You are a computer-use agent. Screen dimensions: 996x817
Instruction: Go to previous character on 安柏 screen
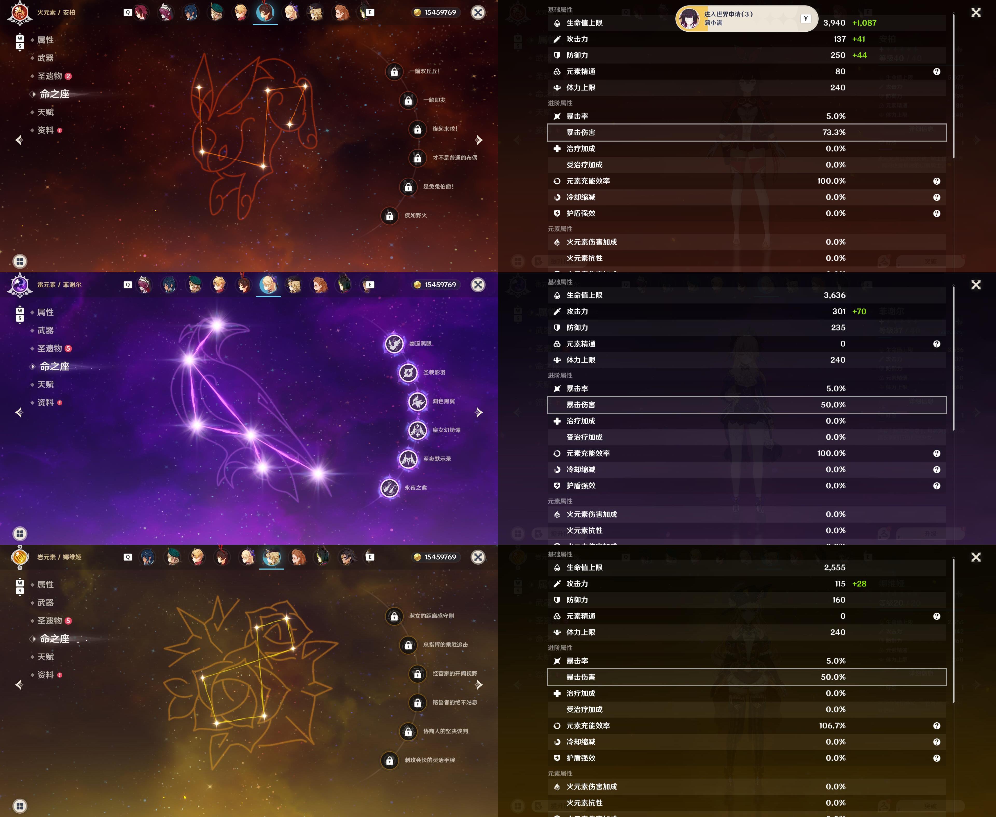pyautogui.click(x=19, y=140)
